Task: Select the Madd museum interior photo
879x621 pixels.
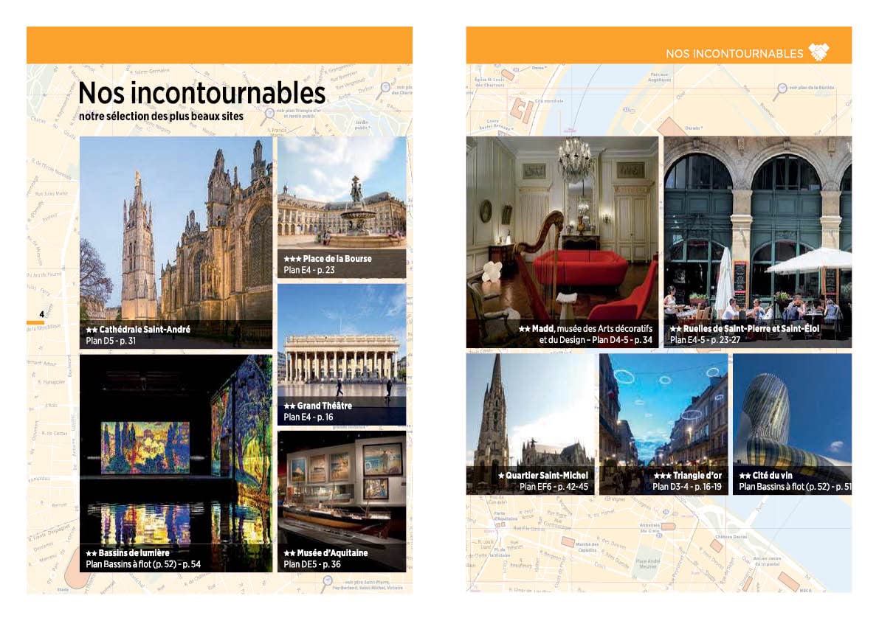Action: [x=562, y=229]
